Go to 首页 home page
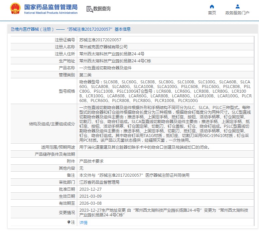This screenshot has width=259, height=234. (x=212, y=13)
